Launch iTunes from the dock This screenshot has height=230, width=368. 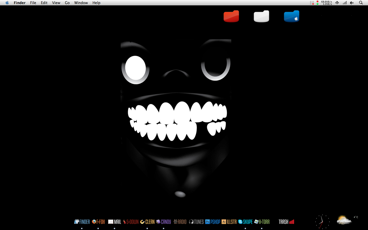196,222
